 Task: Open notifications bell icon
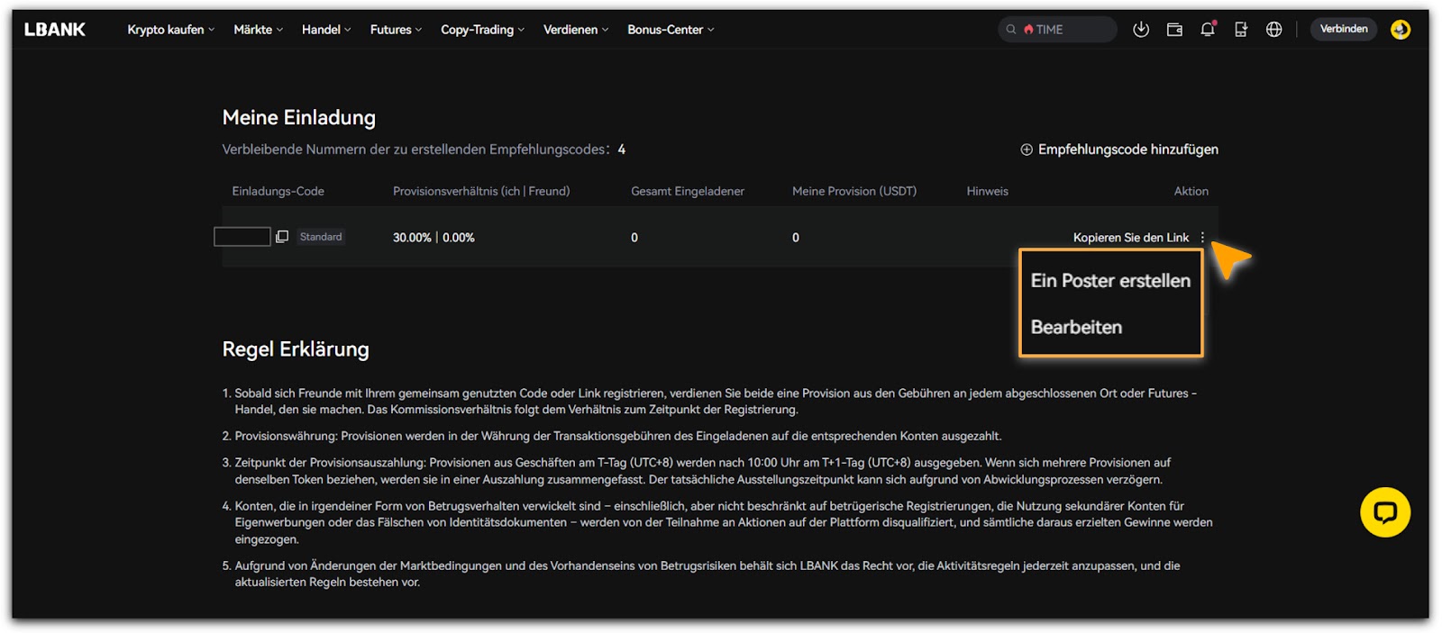[1208, 30]
